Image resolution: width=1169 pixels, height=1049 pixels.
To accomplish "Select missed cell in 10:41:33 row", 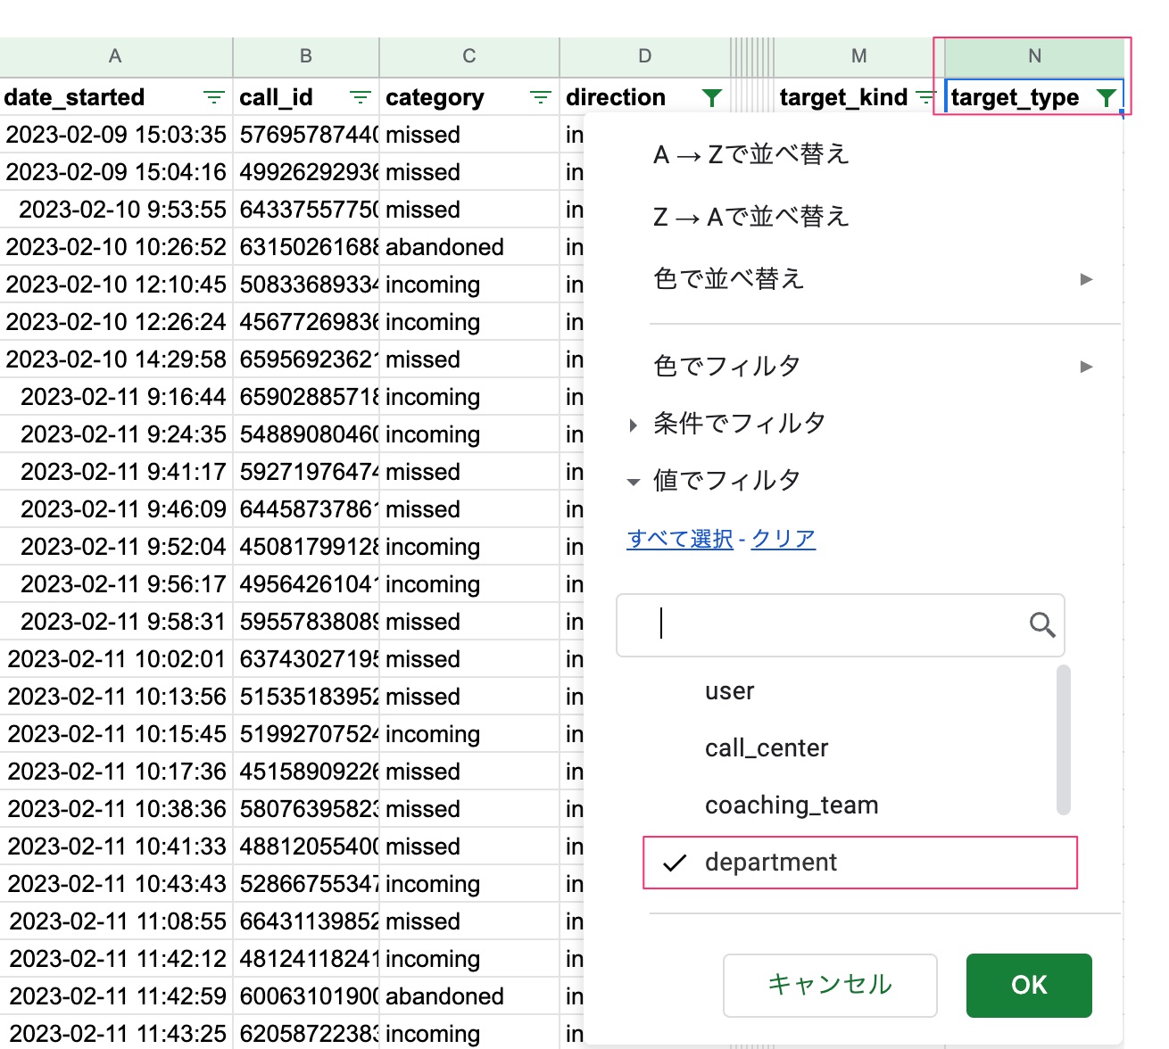I will pyautogui.click(x=469, y=847).
